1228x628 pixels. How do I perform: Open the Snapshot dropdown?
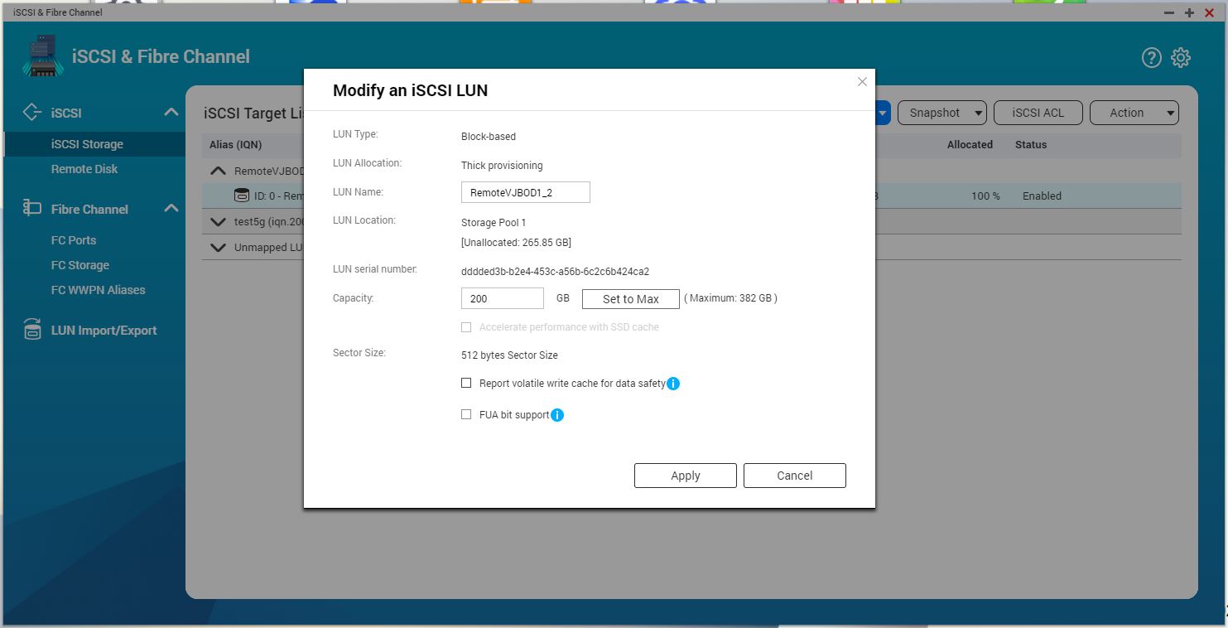943,113
